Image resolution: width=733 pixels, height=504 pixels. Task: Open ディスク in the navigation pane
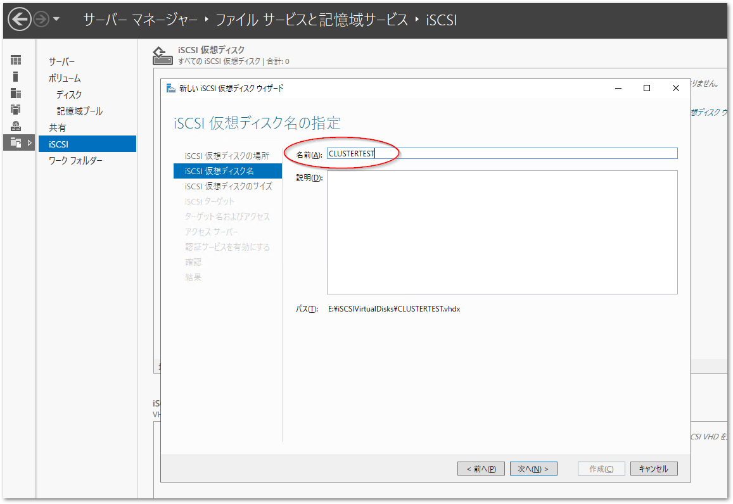point(69,95)
